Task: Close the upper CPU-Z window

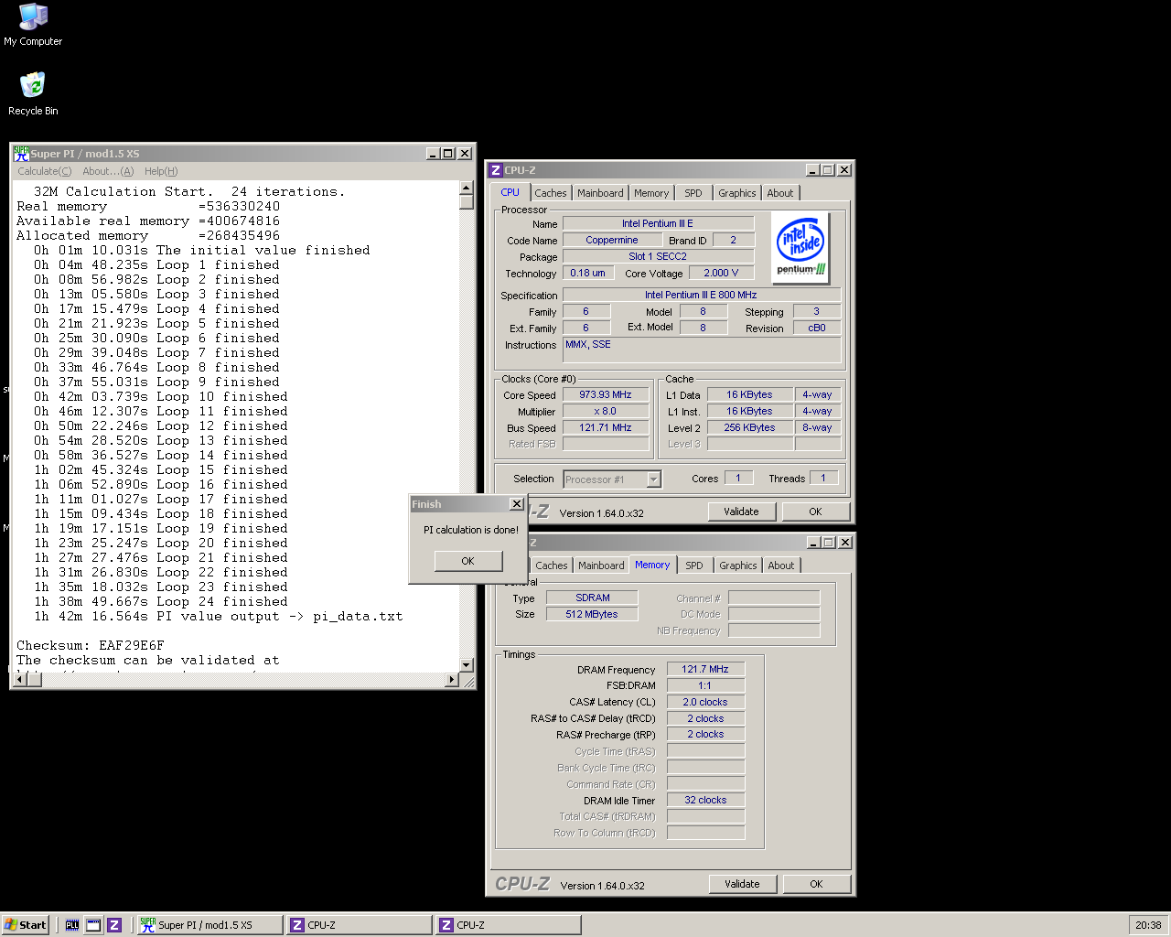Action: click(x=844, y=170)
